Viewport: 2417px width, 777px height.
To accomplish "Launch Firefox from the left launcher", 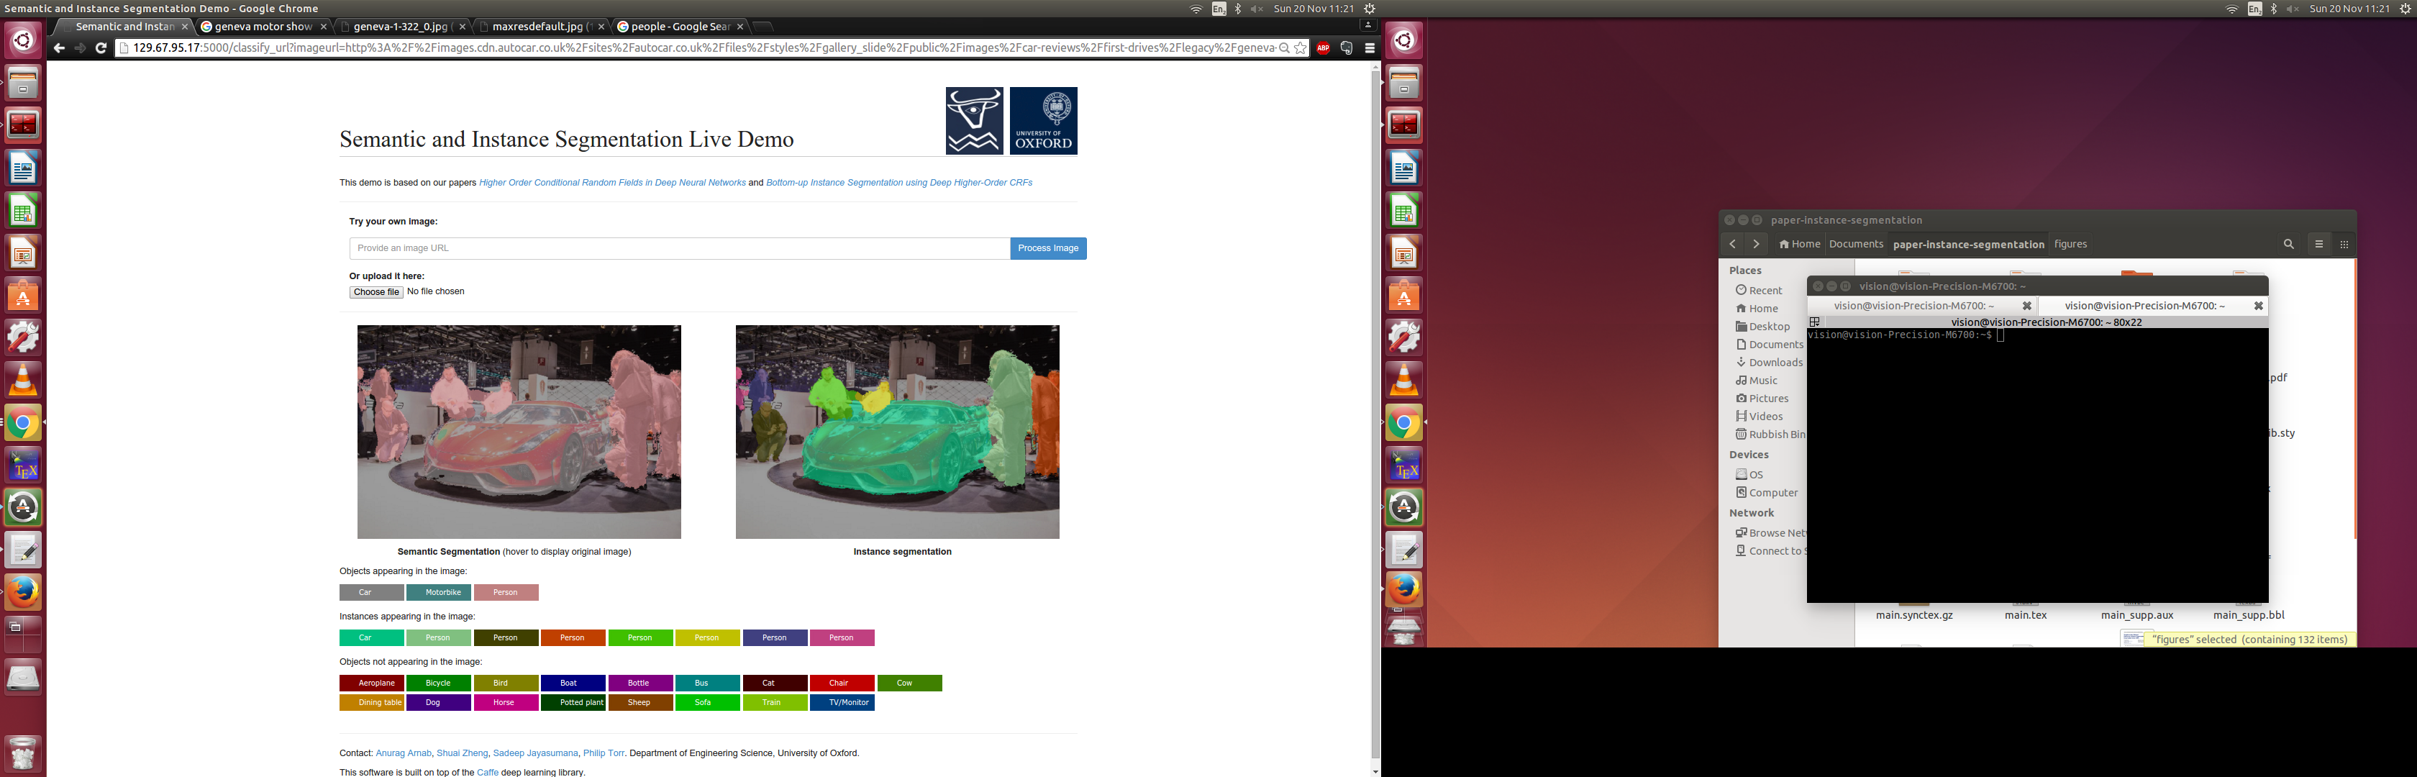I will tap(22, 591).
